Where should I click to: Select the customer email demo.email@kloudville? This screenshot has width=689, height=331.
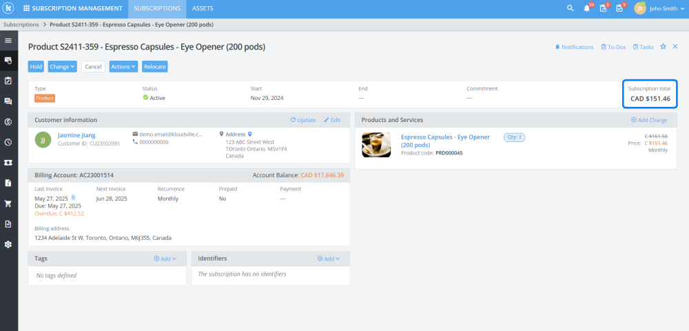point(171,134)
